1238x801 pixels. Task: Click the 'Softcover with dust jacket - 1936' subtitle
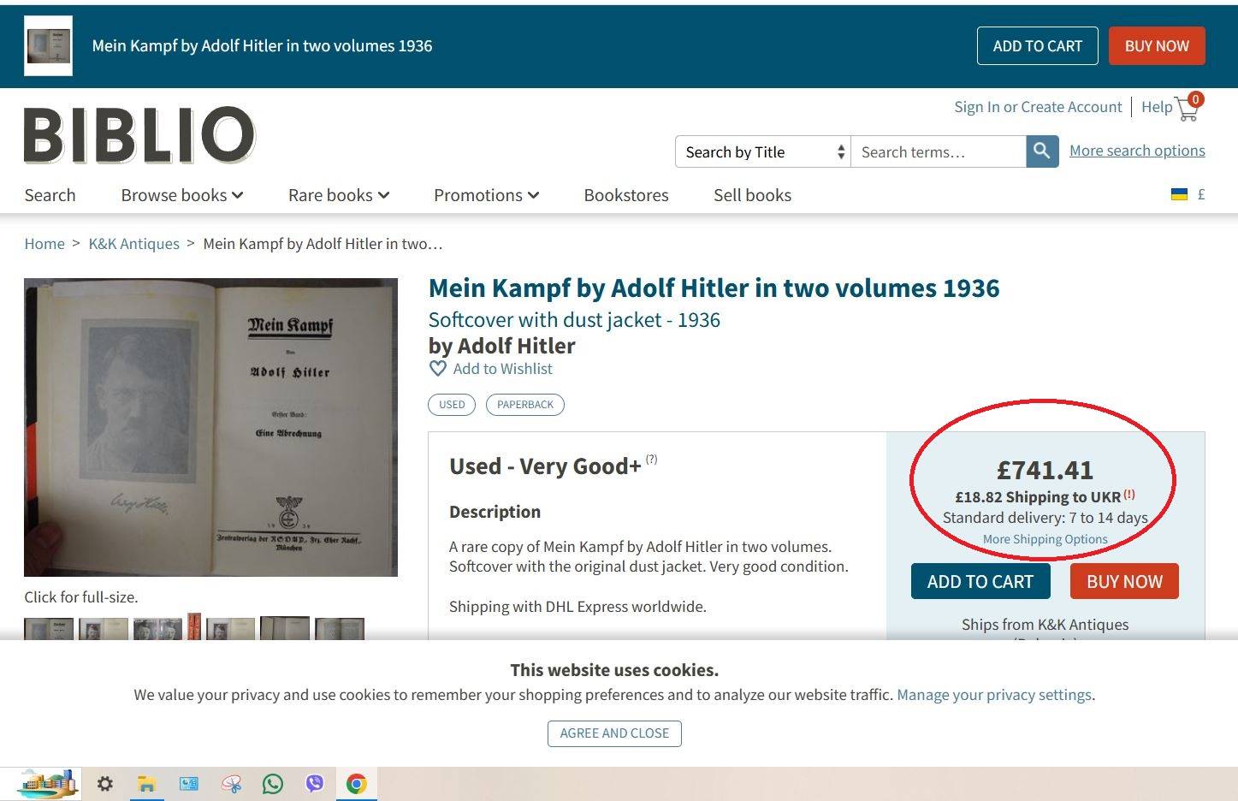[x=574, y=320]
